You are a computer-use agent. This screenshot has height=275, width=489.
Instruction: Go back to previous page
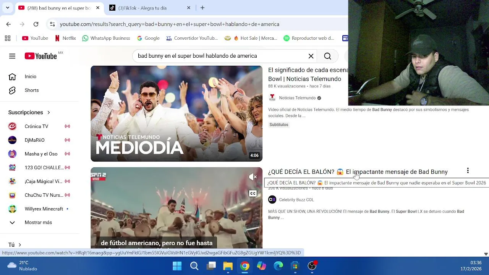(8, 24)
